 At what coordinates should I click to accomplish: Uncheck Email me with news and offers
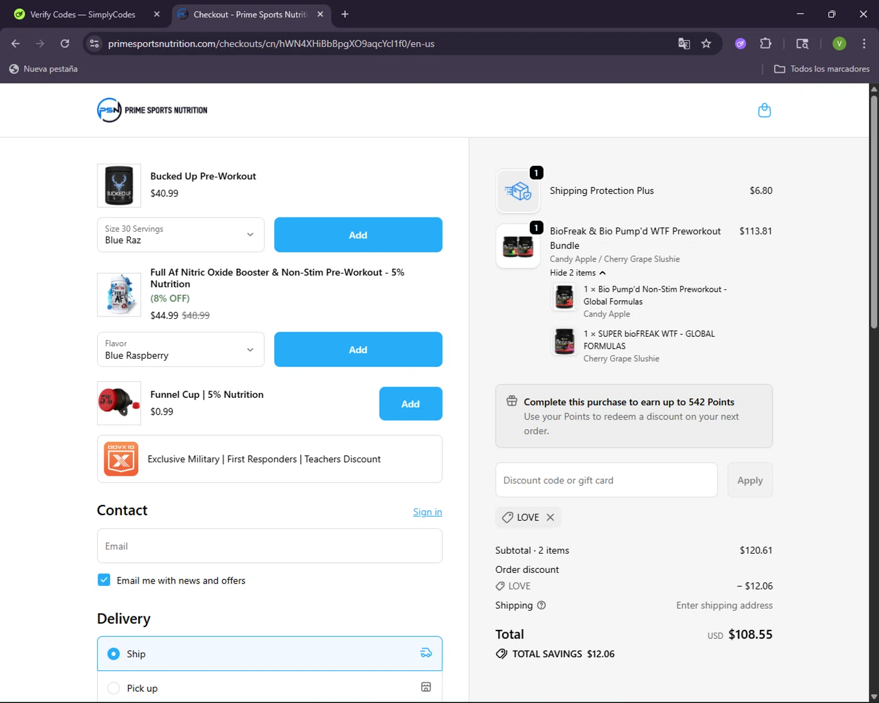point(104,580)
